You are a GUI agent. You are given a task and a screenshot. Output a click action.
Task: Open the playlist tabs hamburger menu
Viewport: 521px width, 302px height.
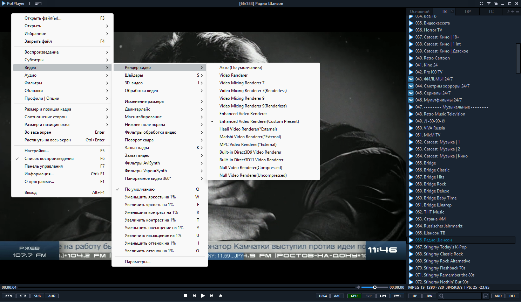(x=517, y=12)
